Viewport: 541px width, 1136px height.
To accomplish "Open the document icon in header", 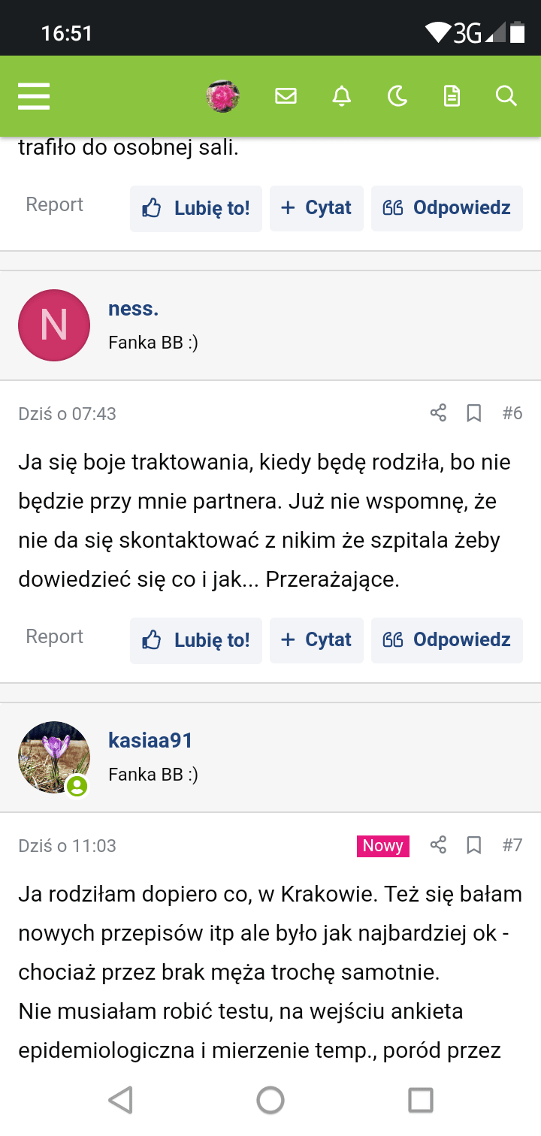I will coord(452,96).
